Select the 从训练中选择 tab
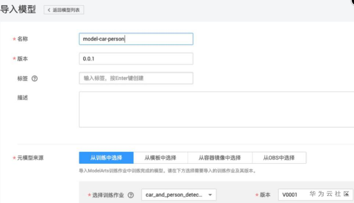 [x=106, y=158]
